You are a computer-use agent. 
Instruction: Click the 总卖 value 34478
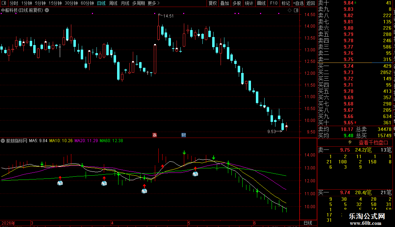point(385,129)
